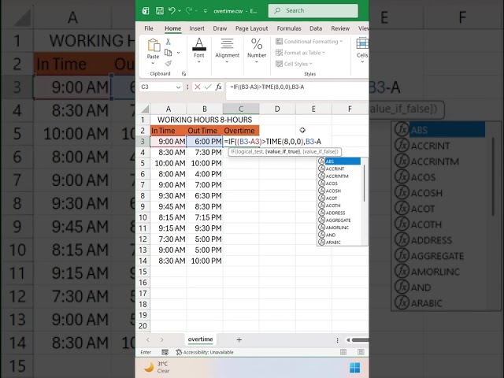Open the Cells group button
504x378 pixels.
362,50
